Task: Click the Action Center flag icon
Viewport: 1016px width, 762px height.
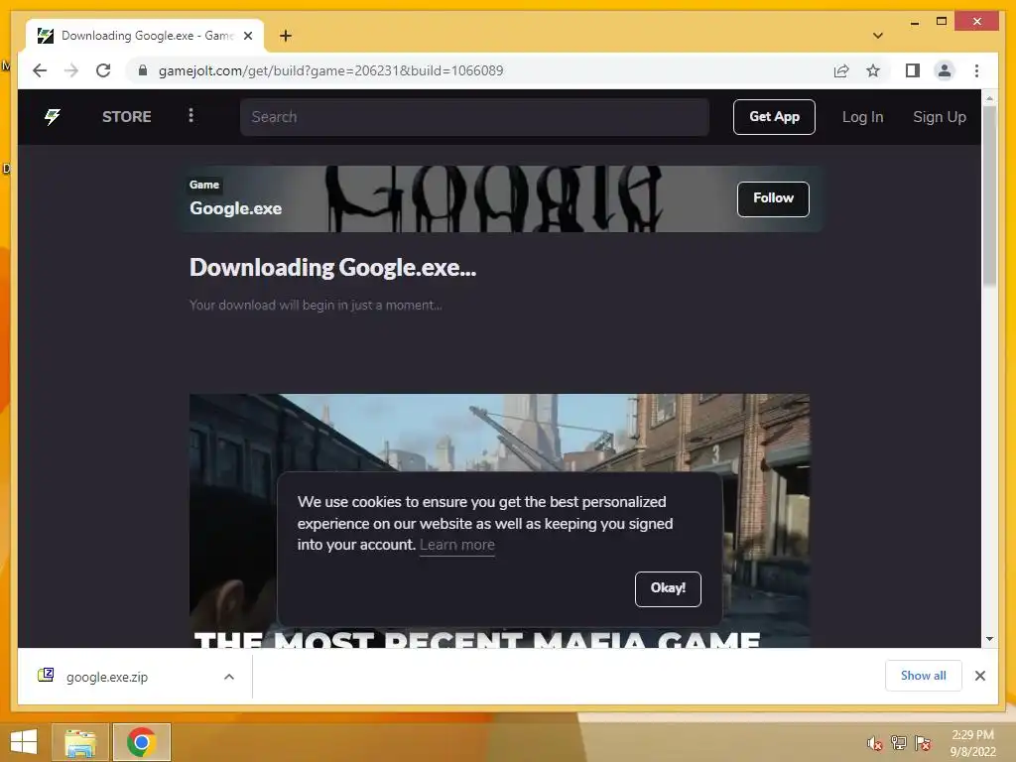Action: 923,743
